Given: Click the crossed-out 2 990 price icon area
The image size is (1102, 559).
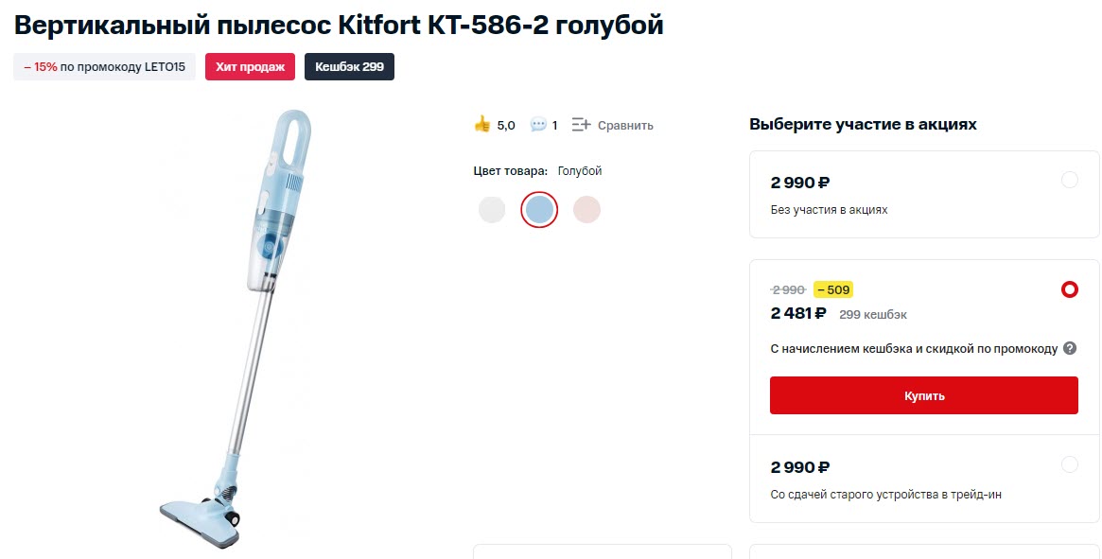Looking at the screenshot, I should pos(788,288).
